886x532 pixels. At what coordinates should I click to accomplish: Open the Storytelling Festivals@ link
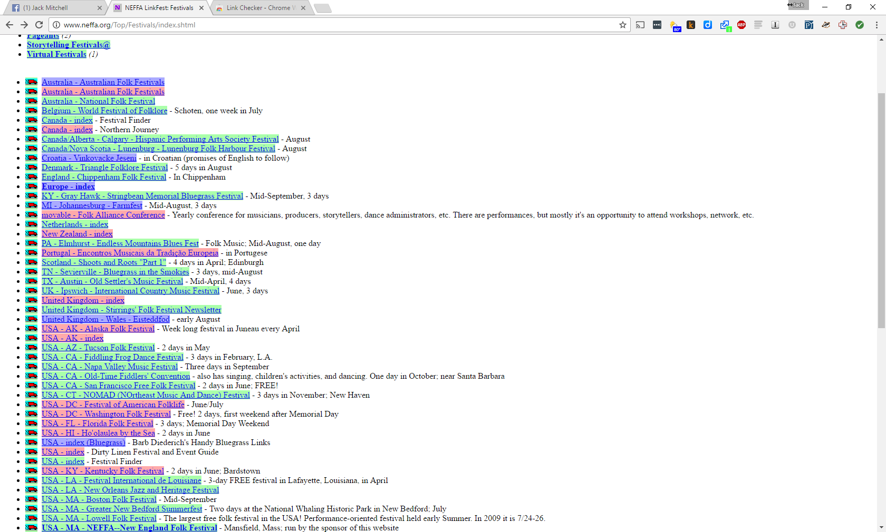pyautogui.click(x=69, y=45)
